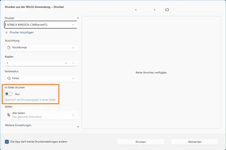Increase the Kopien count with up arrow

click(66, 63)
